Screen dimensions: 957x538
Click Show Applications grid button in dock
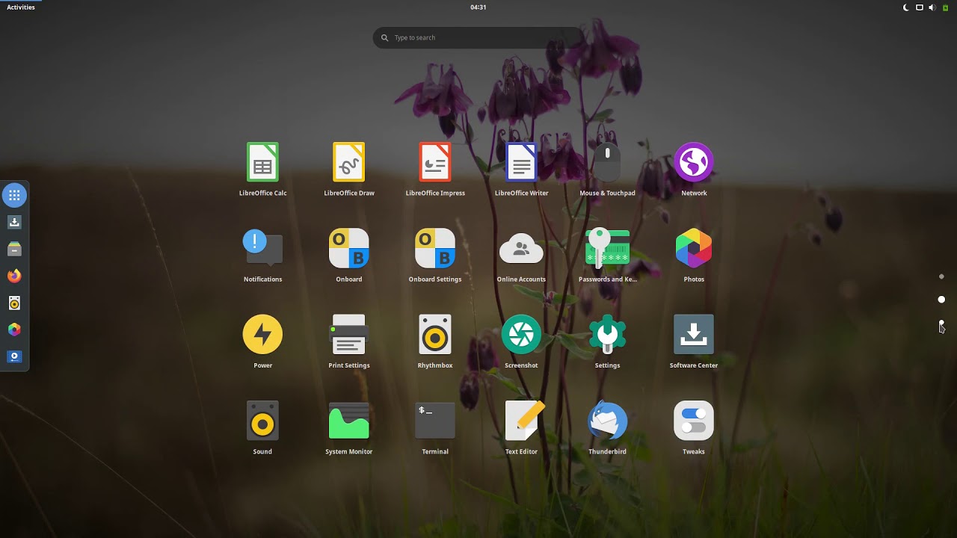point(14,195)
